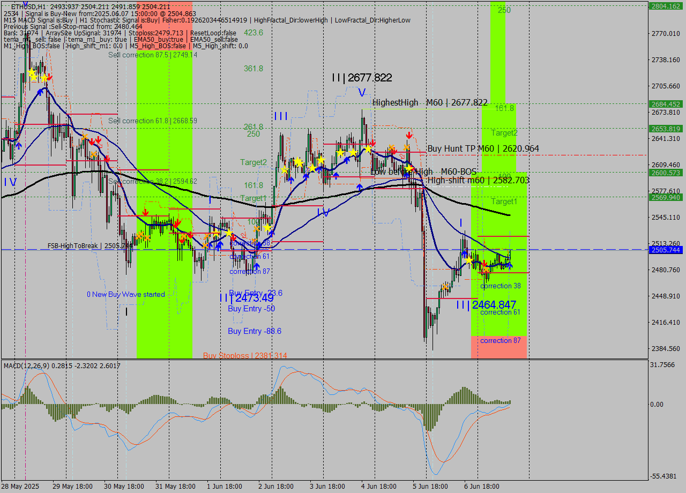This screenshot has width=686, height=493.
Task: Click the '28 May 2025' date axis label
Action: click(20, 487)
